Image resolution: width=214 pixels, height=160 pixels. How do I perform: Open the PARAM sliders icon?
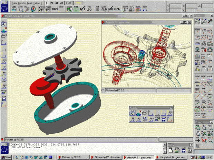click(x=125, y=9)
